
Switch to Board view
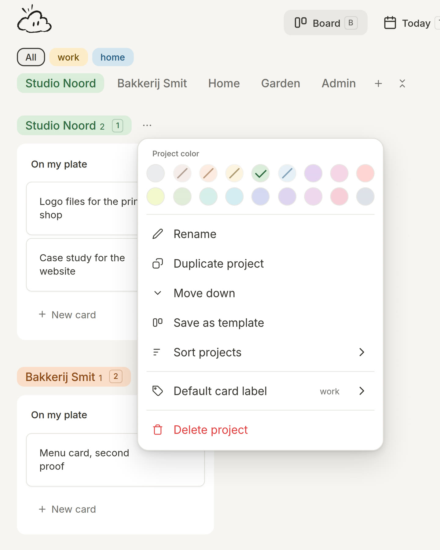coord(325,23)
